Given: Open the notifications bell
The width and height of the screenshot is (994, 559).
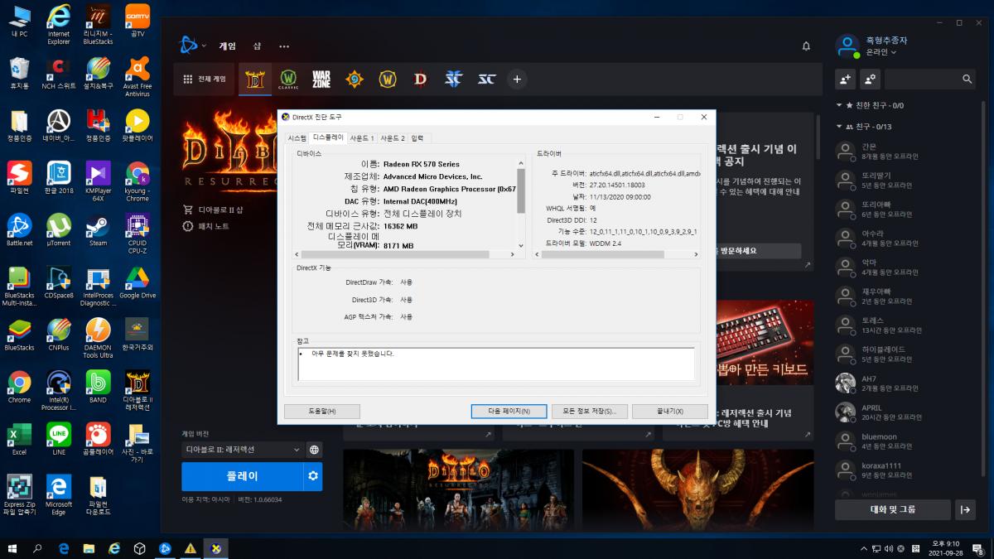Looking at the screenshot, I should coord(806,46).
